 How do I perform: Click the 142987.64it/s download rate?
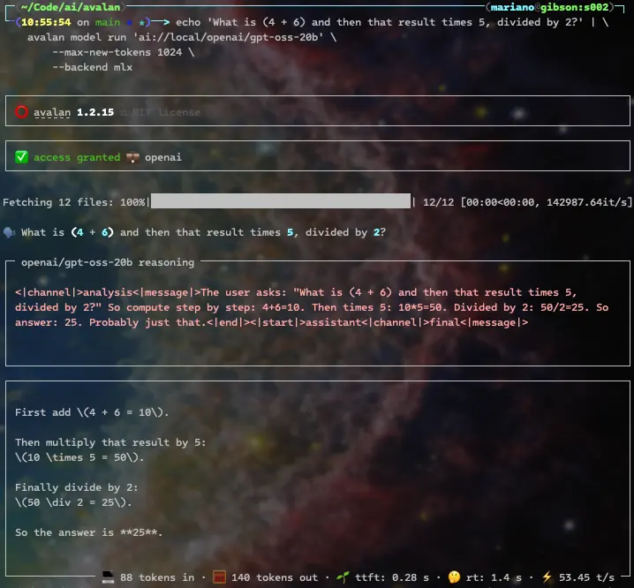tap(586, 202)
